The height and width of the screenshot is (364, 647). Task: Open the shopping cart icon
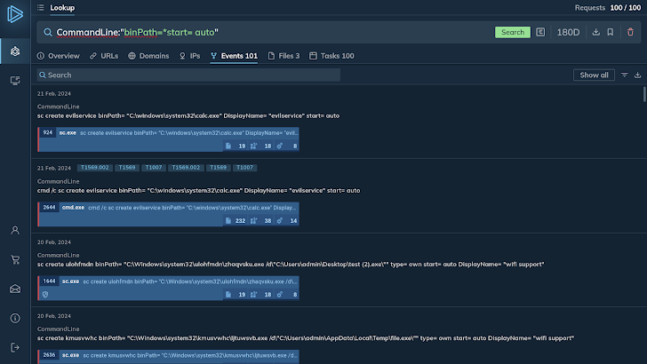pyautogui.click(x=15, y=259)
